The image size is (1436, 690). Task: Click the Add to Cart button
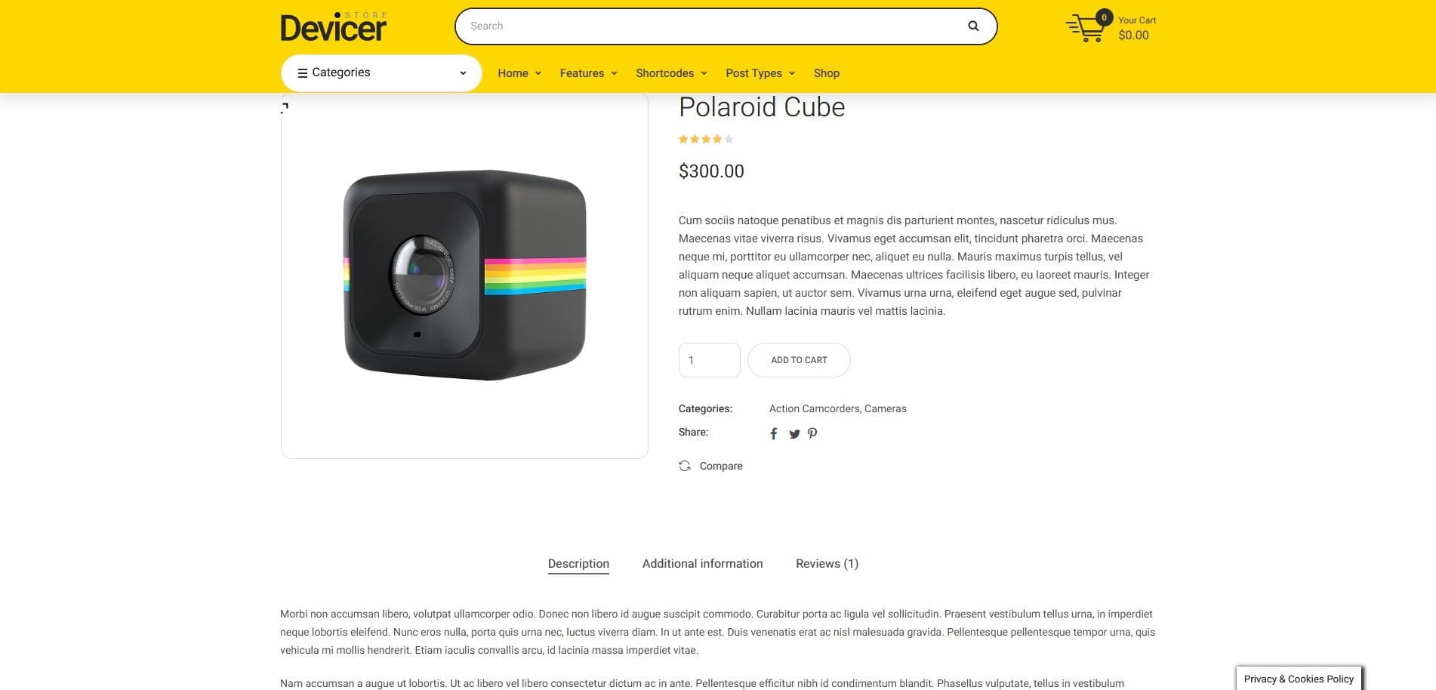(799, 360)
